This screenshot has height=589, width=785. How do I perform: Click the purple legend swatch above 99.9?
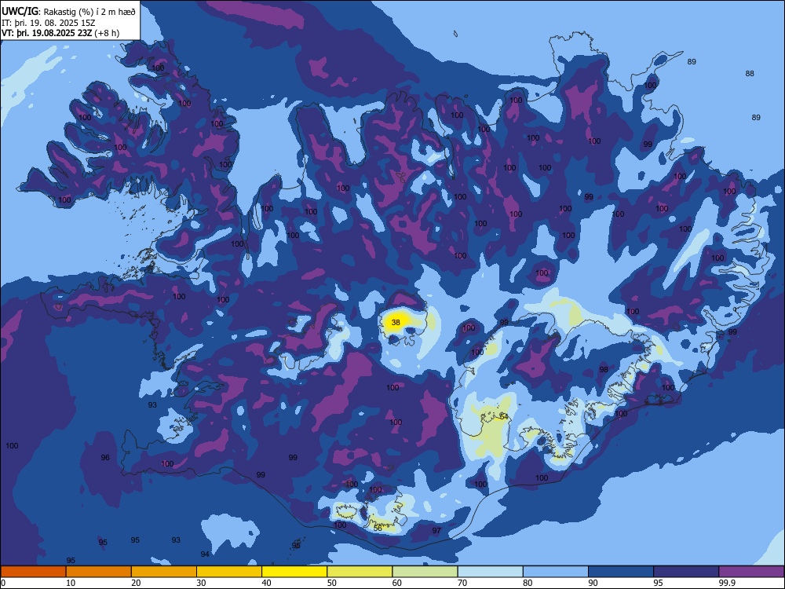[752, 572]
